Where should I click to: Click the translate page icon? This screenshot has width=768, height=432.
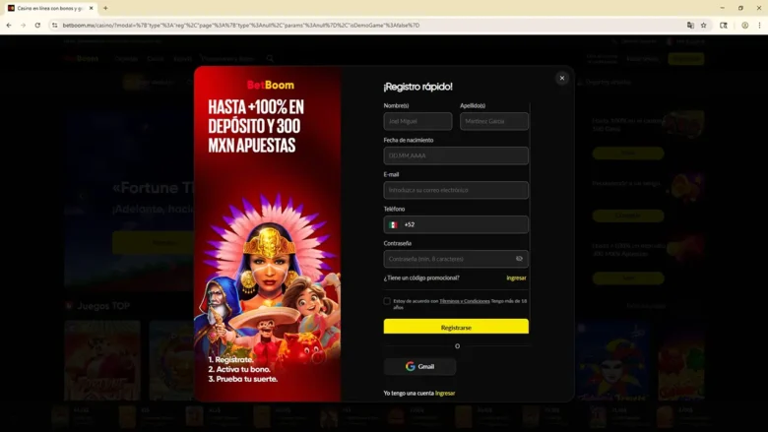point(690,25)
